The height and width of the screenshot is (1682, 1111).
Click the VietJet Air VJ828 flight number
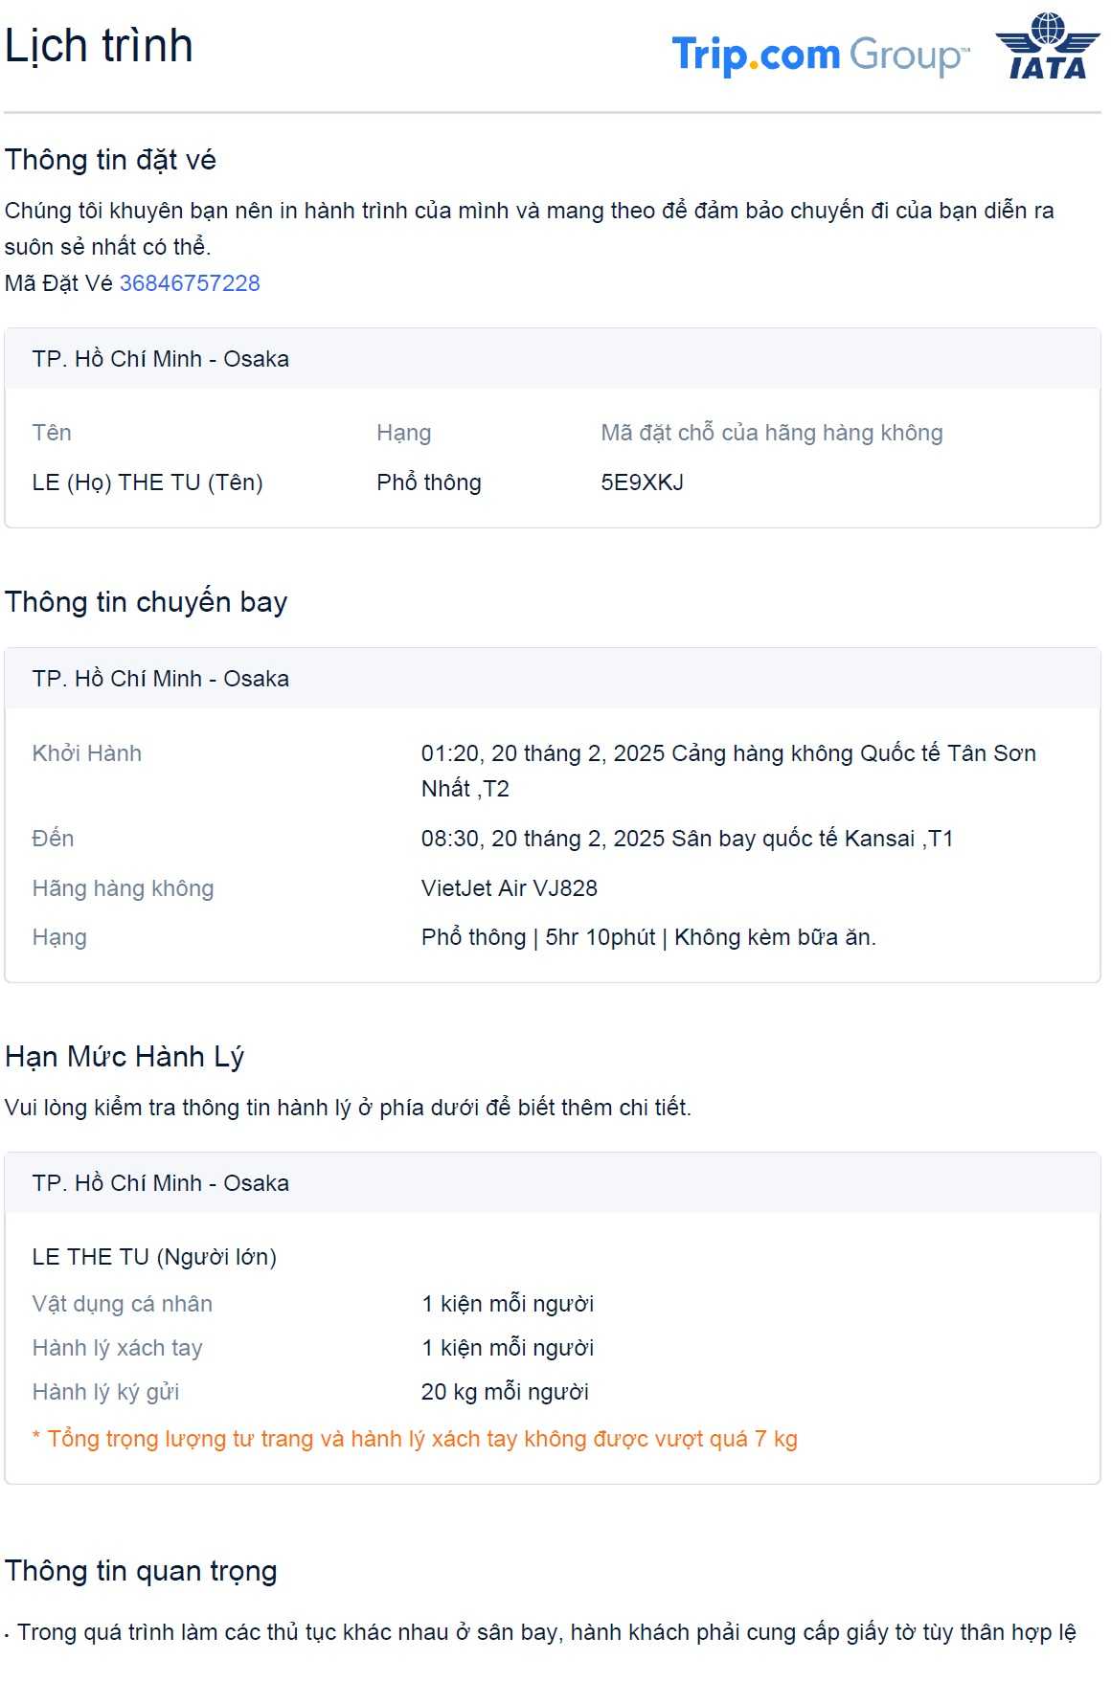(510, 888)
